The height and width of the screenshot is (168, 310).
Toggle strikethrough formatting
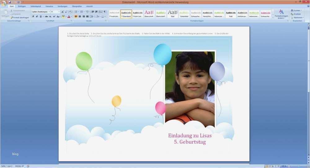[x=46, y=17]
